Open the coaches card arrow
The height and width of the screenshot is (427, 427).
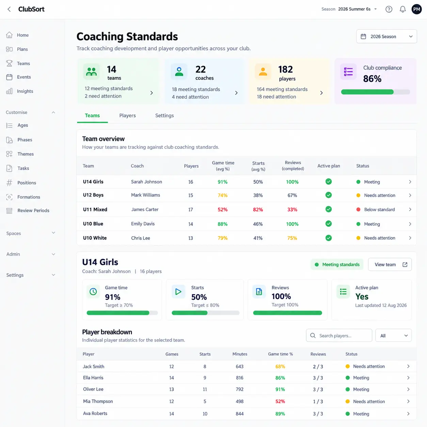[x=236, y=93]
